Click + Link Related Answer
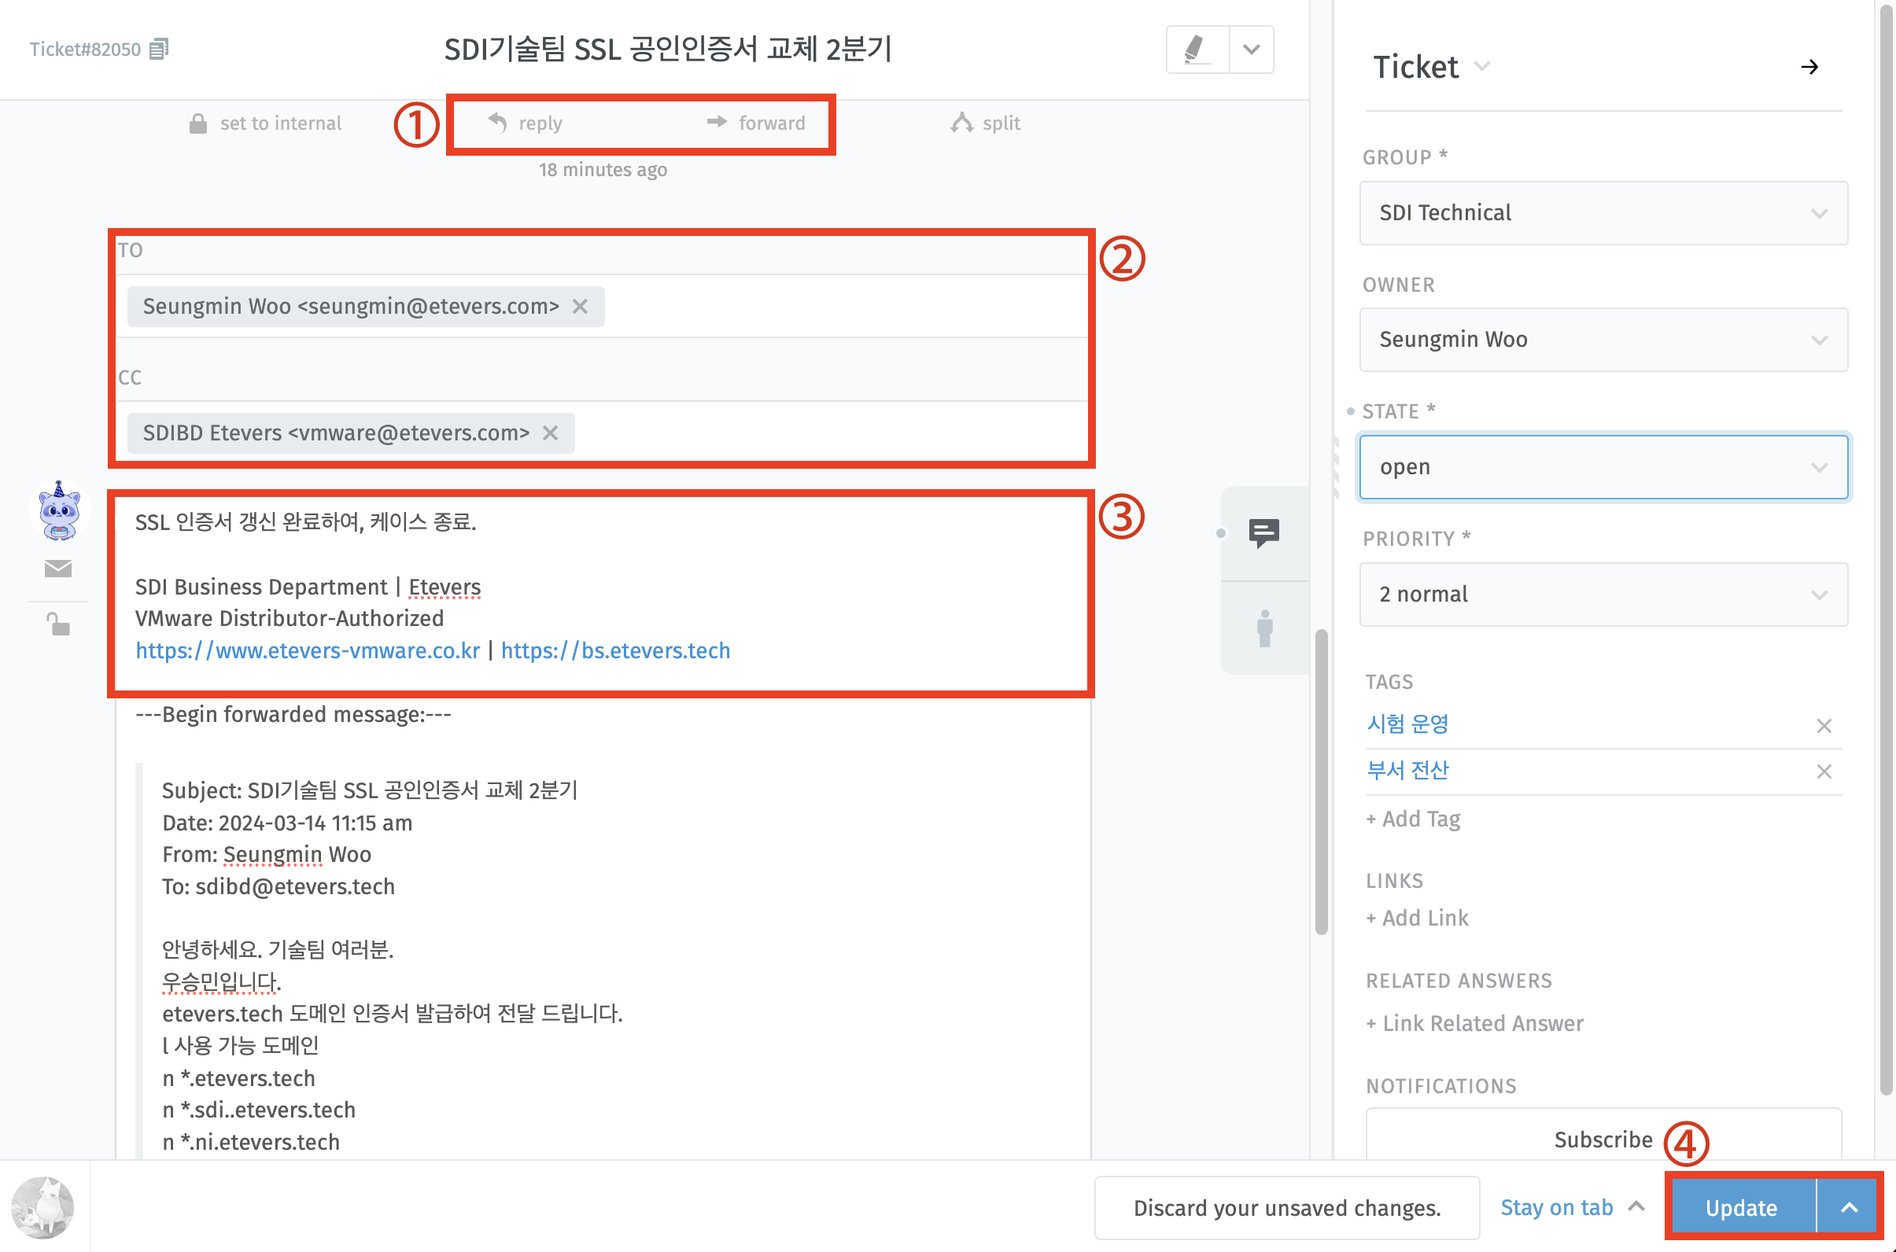This screenshot has height=1252, width=1896. coord(1474,1023)
